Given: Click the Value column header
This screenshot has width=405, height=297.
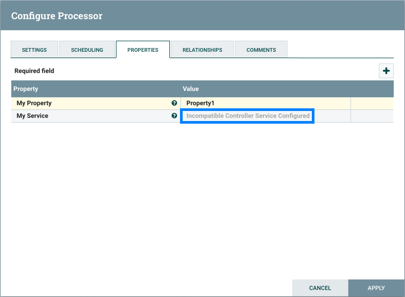Looking at the screenshot, I should [x=191, y=89].
